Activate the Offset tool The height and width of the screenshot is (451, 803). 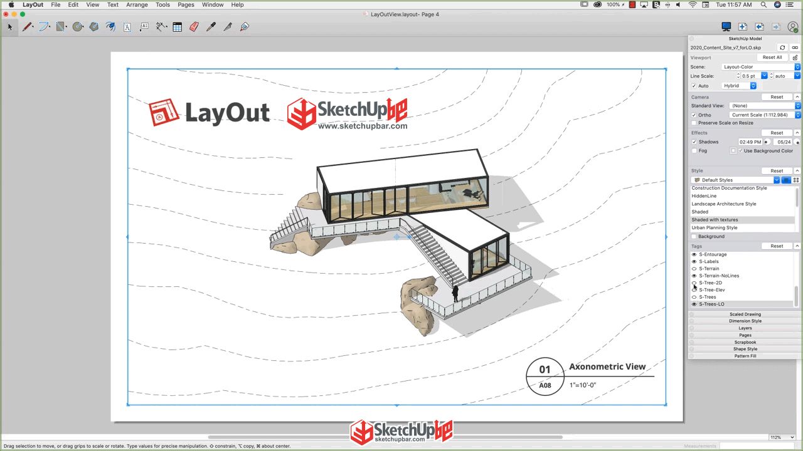110,27
